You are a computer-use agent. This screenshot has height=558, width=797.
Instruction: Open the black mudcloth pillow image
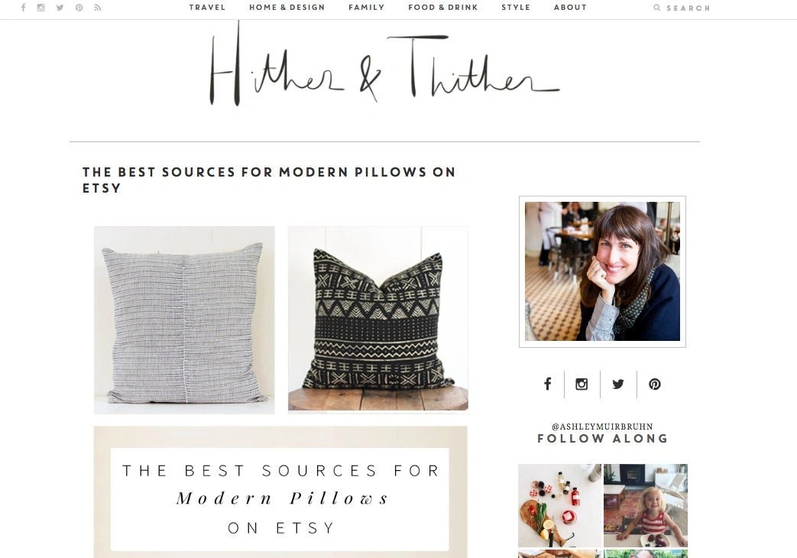tap(378, 319)
